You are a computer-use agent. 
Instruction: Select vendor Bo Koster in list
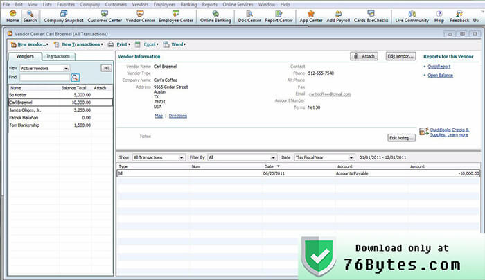click(60, 95)
